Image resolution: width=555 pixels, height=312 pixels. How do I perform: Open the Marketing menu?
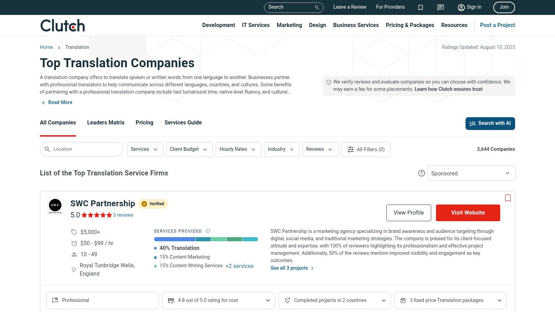tap(289, 25)
